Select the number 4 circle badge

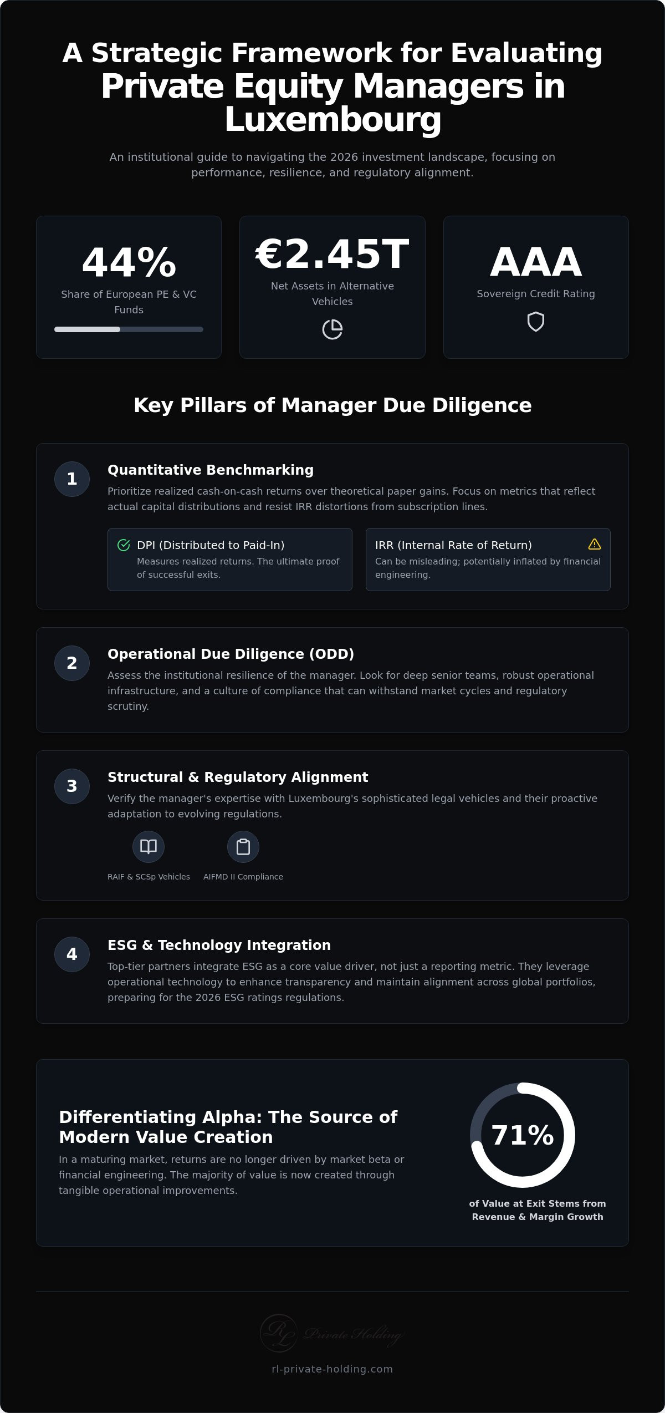coord(72,954)
